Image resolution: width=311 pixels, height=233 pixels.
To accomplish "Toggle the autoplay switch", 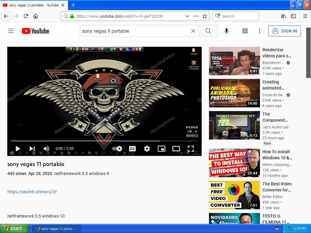I will (x=117, y=149).
